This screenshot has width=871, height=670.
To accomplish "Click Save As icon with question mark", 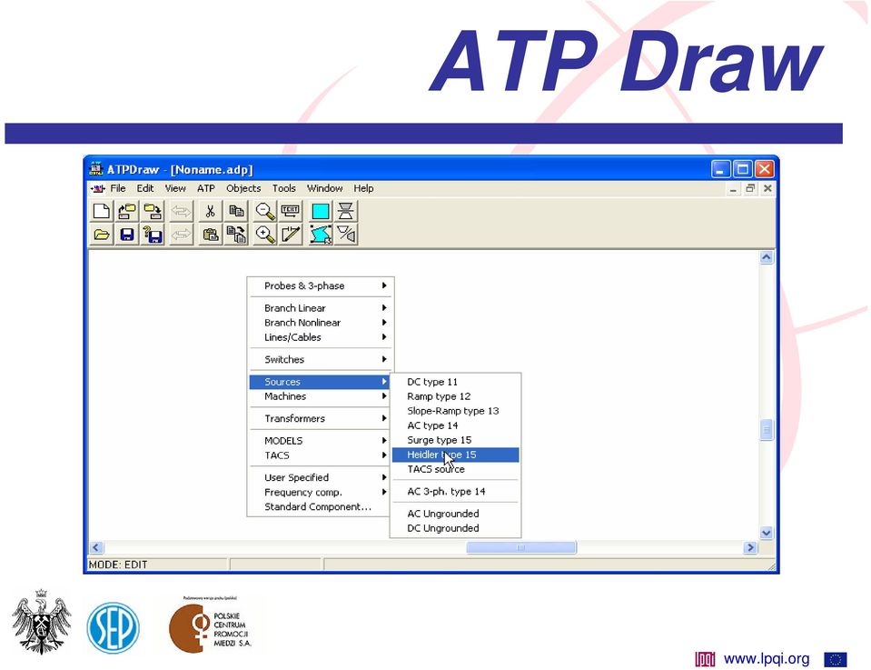I will [153, 235].
